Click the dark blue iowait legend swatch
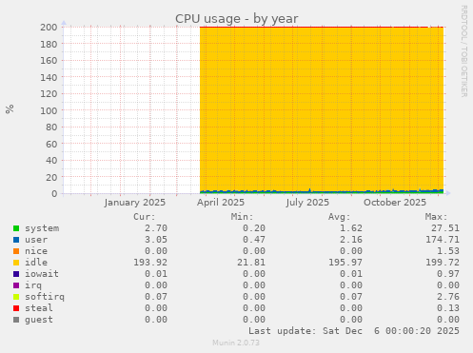Screen dimensions: 473x353 (16, 274)
